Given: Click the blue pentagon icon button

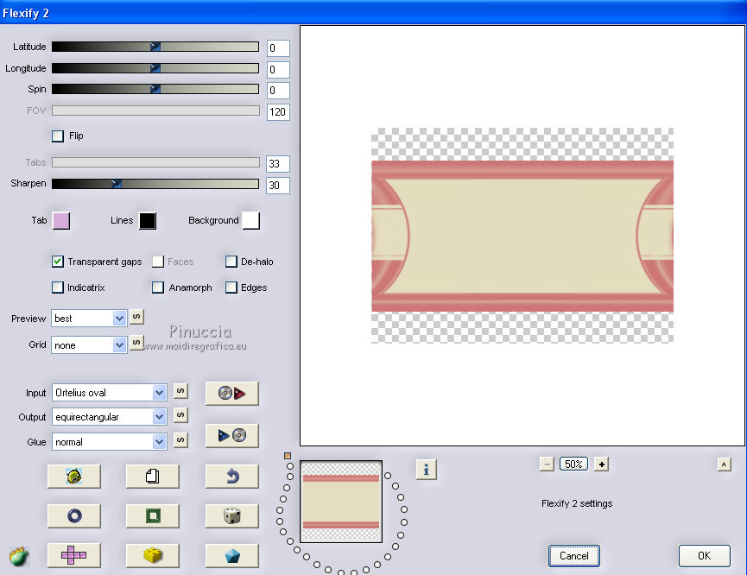Looking at the screenshot, I should 232,555.
